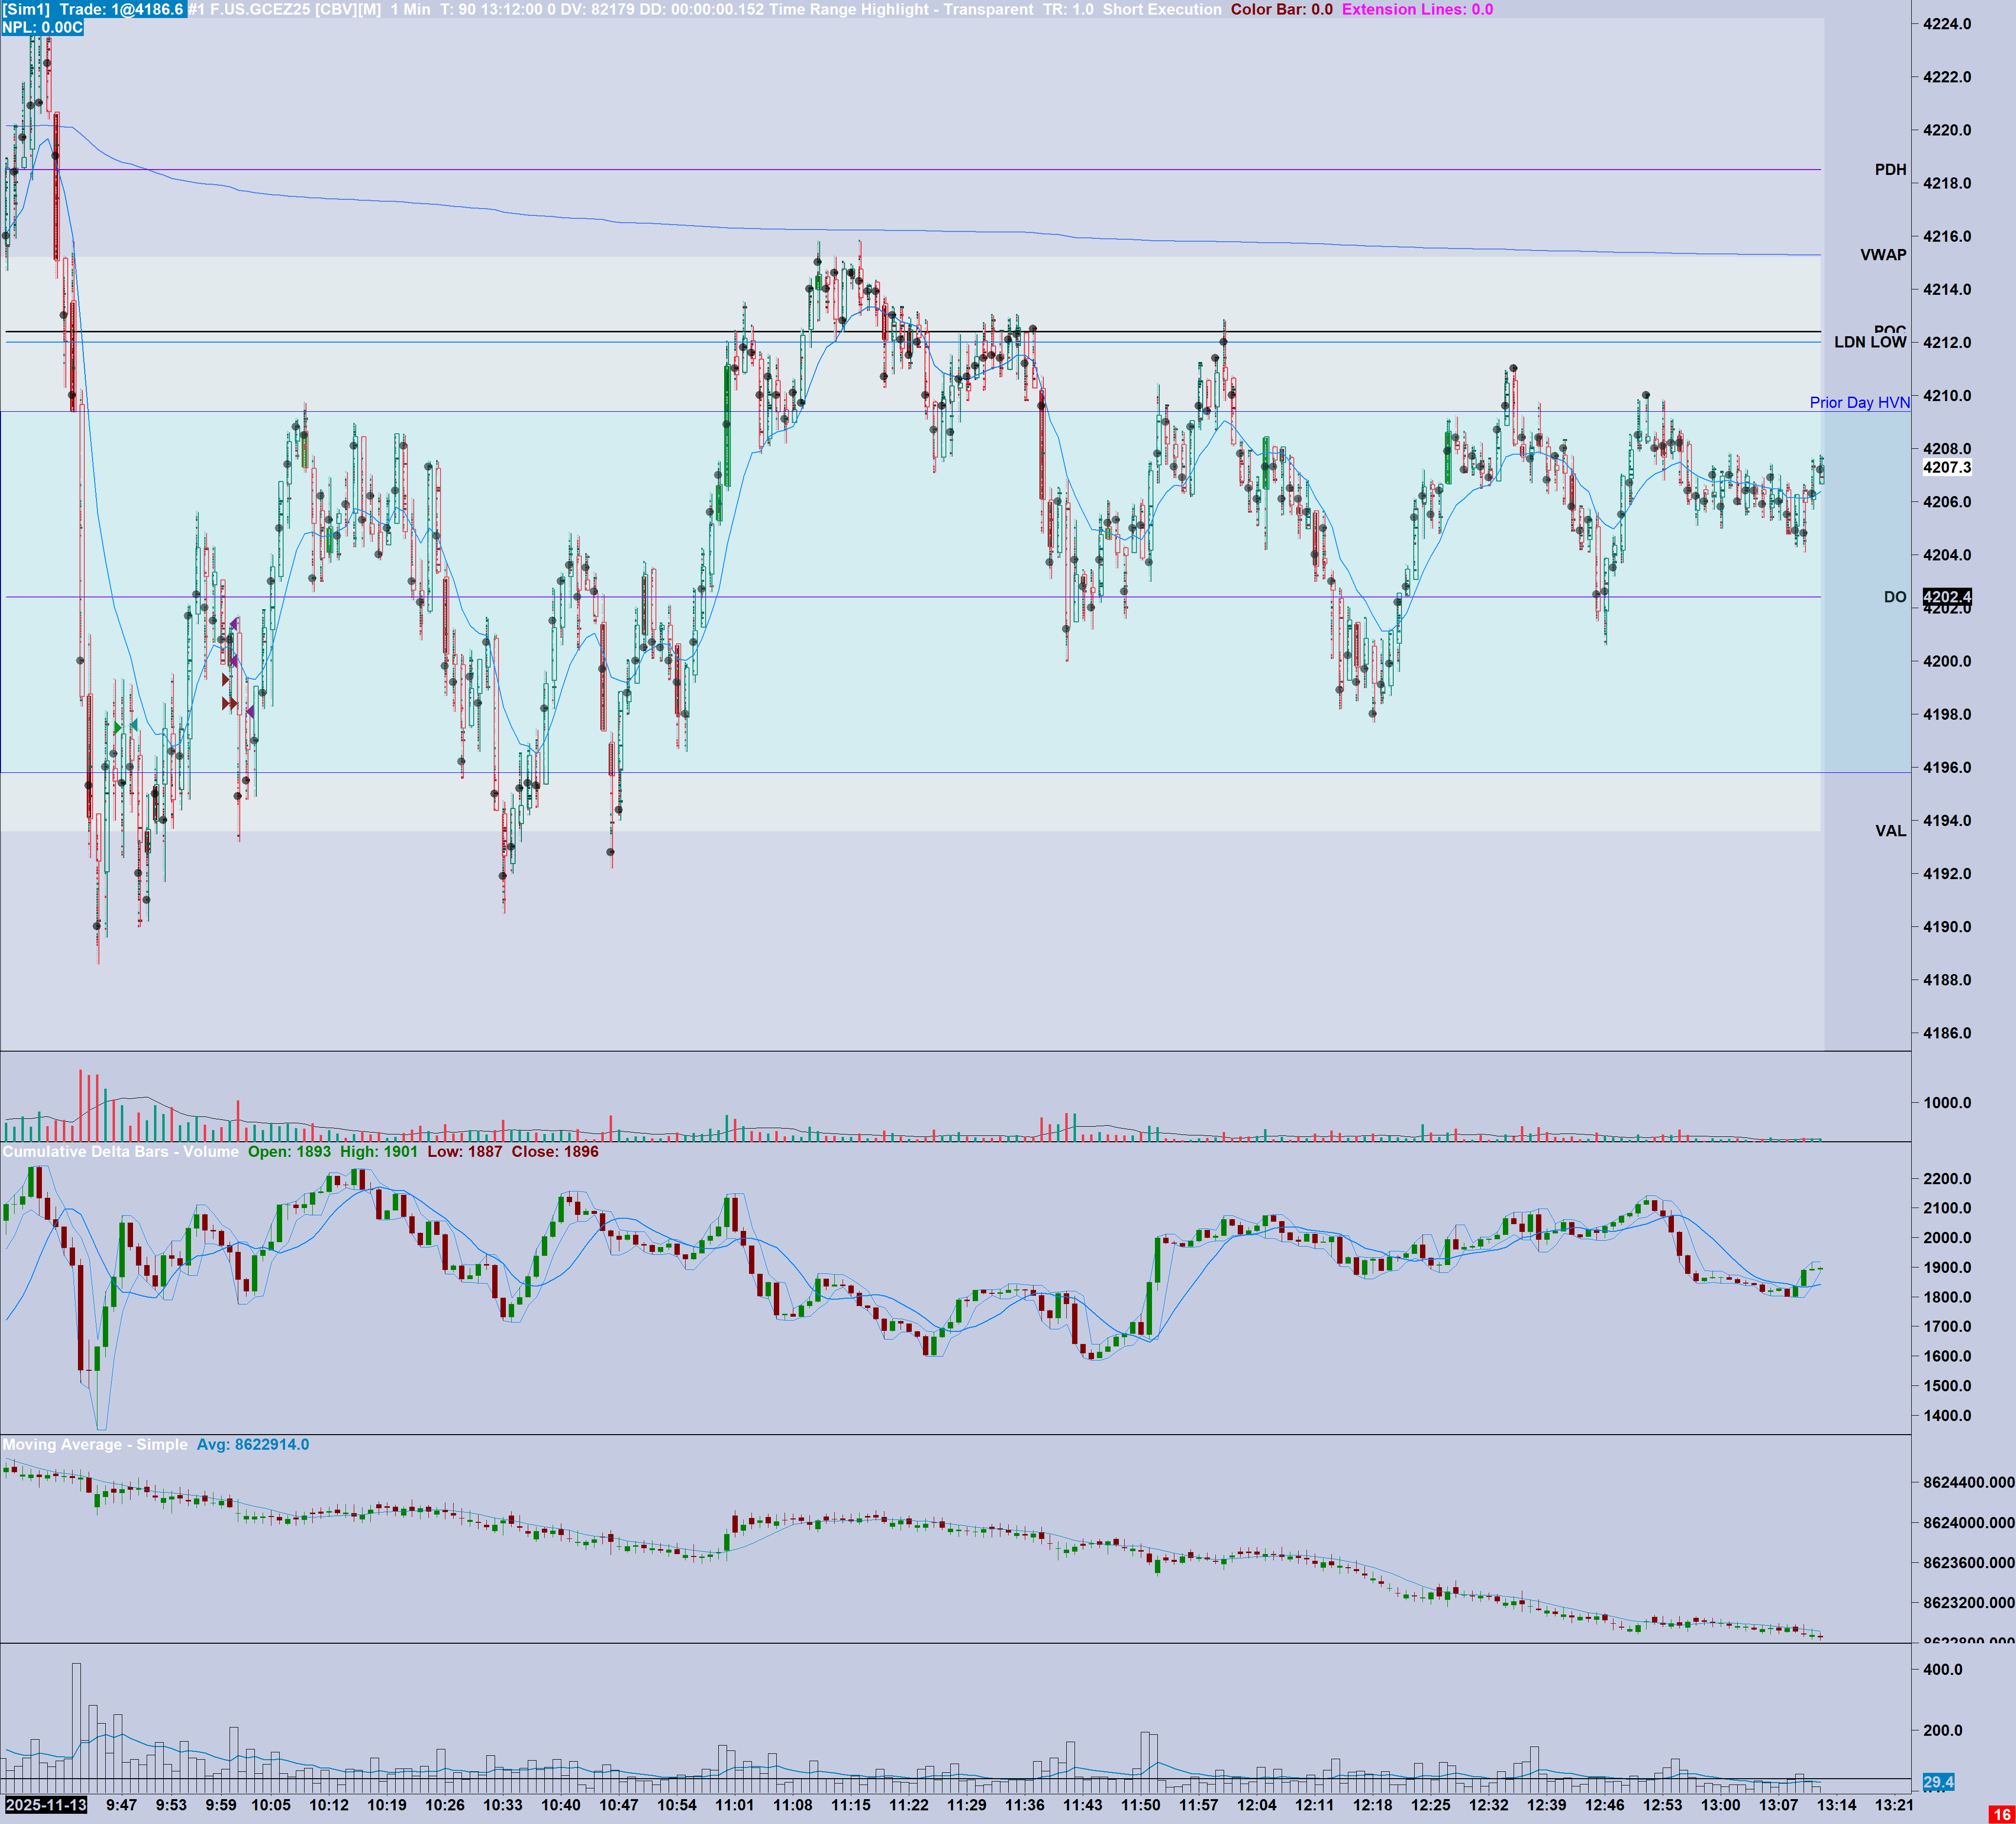Select the Cumulative Delta Bars - Volume title
Viewport: 2016px width, 1824px height.
pyautogui.click(x=120, y=1152)
